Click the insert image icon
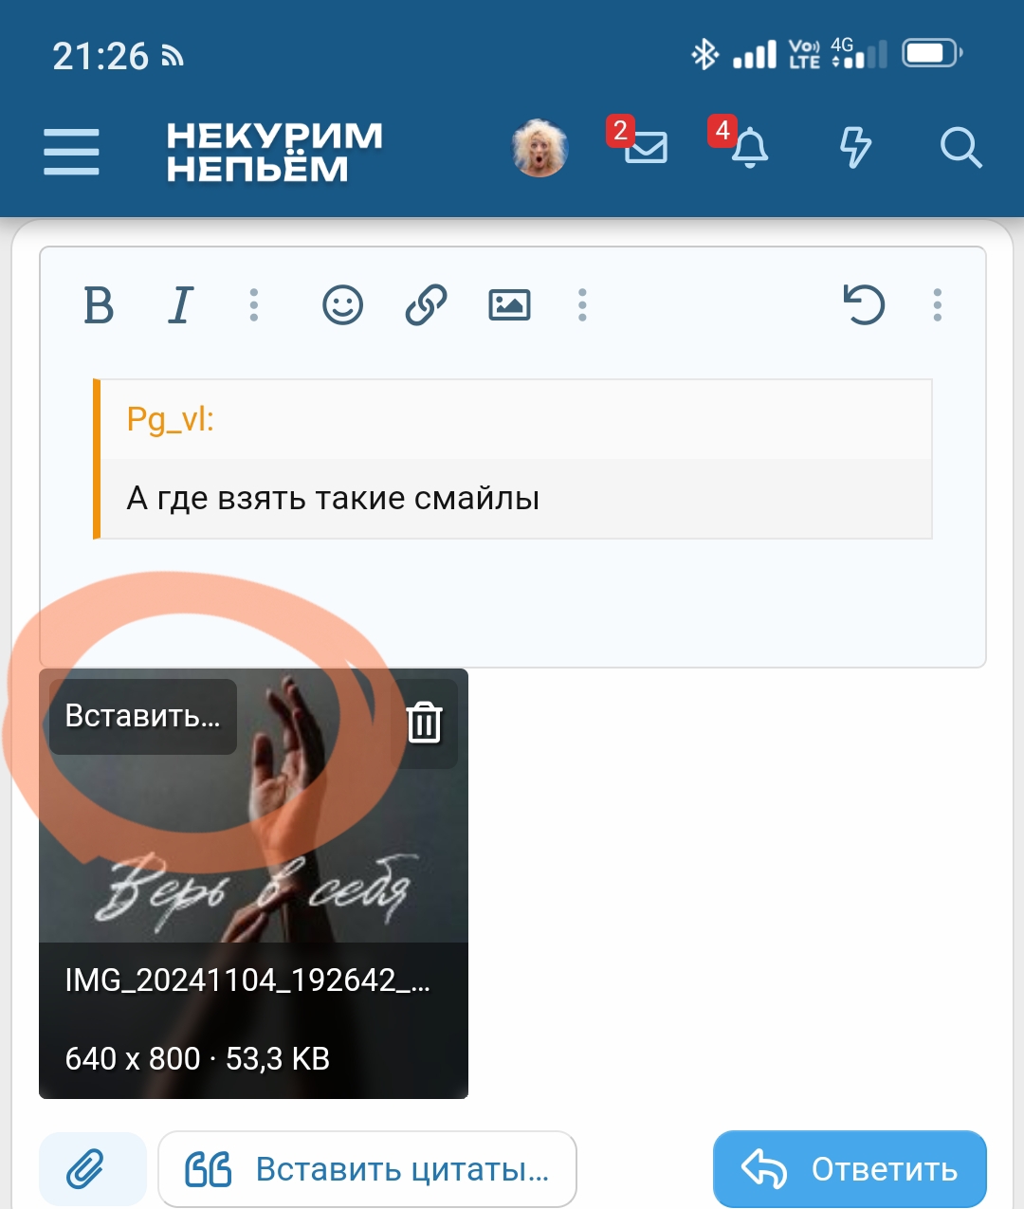 [509, 305]
